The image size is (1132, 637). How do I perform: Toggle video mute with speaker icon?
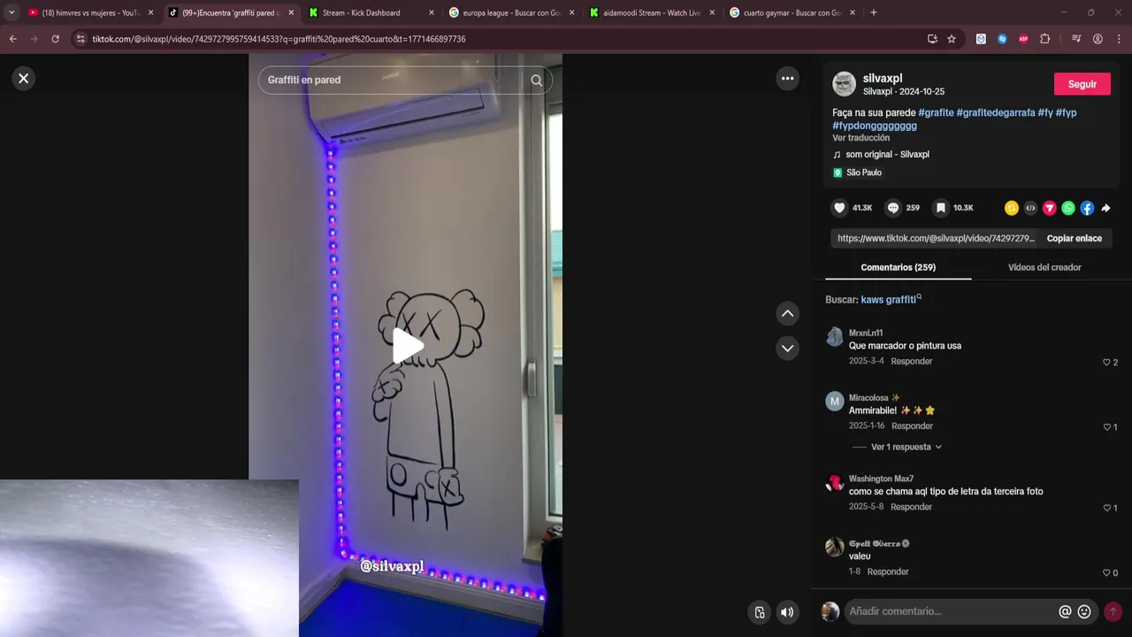pos(786,612)
